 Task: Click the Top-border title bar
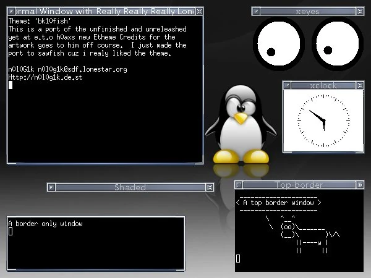299,185
